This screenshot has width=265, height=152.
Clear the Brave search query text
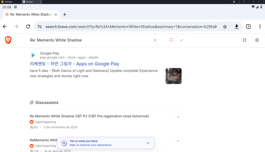pos(155,40)
